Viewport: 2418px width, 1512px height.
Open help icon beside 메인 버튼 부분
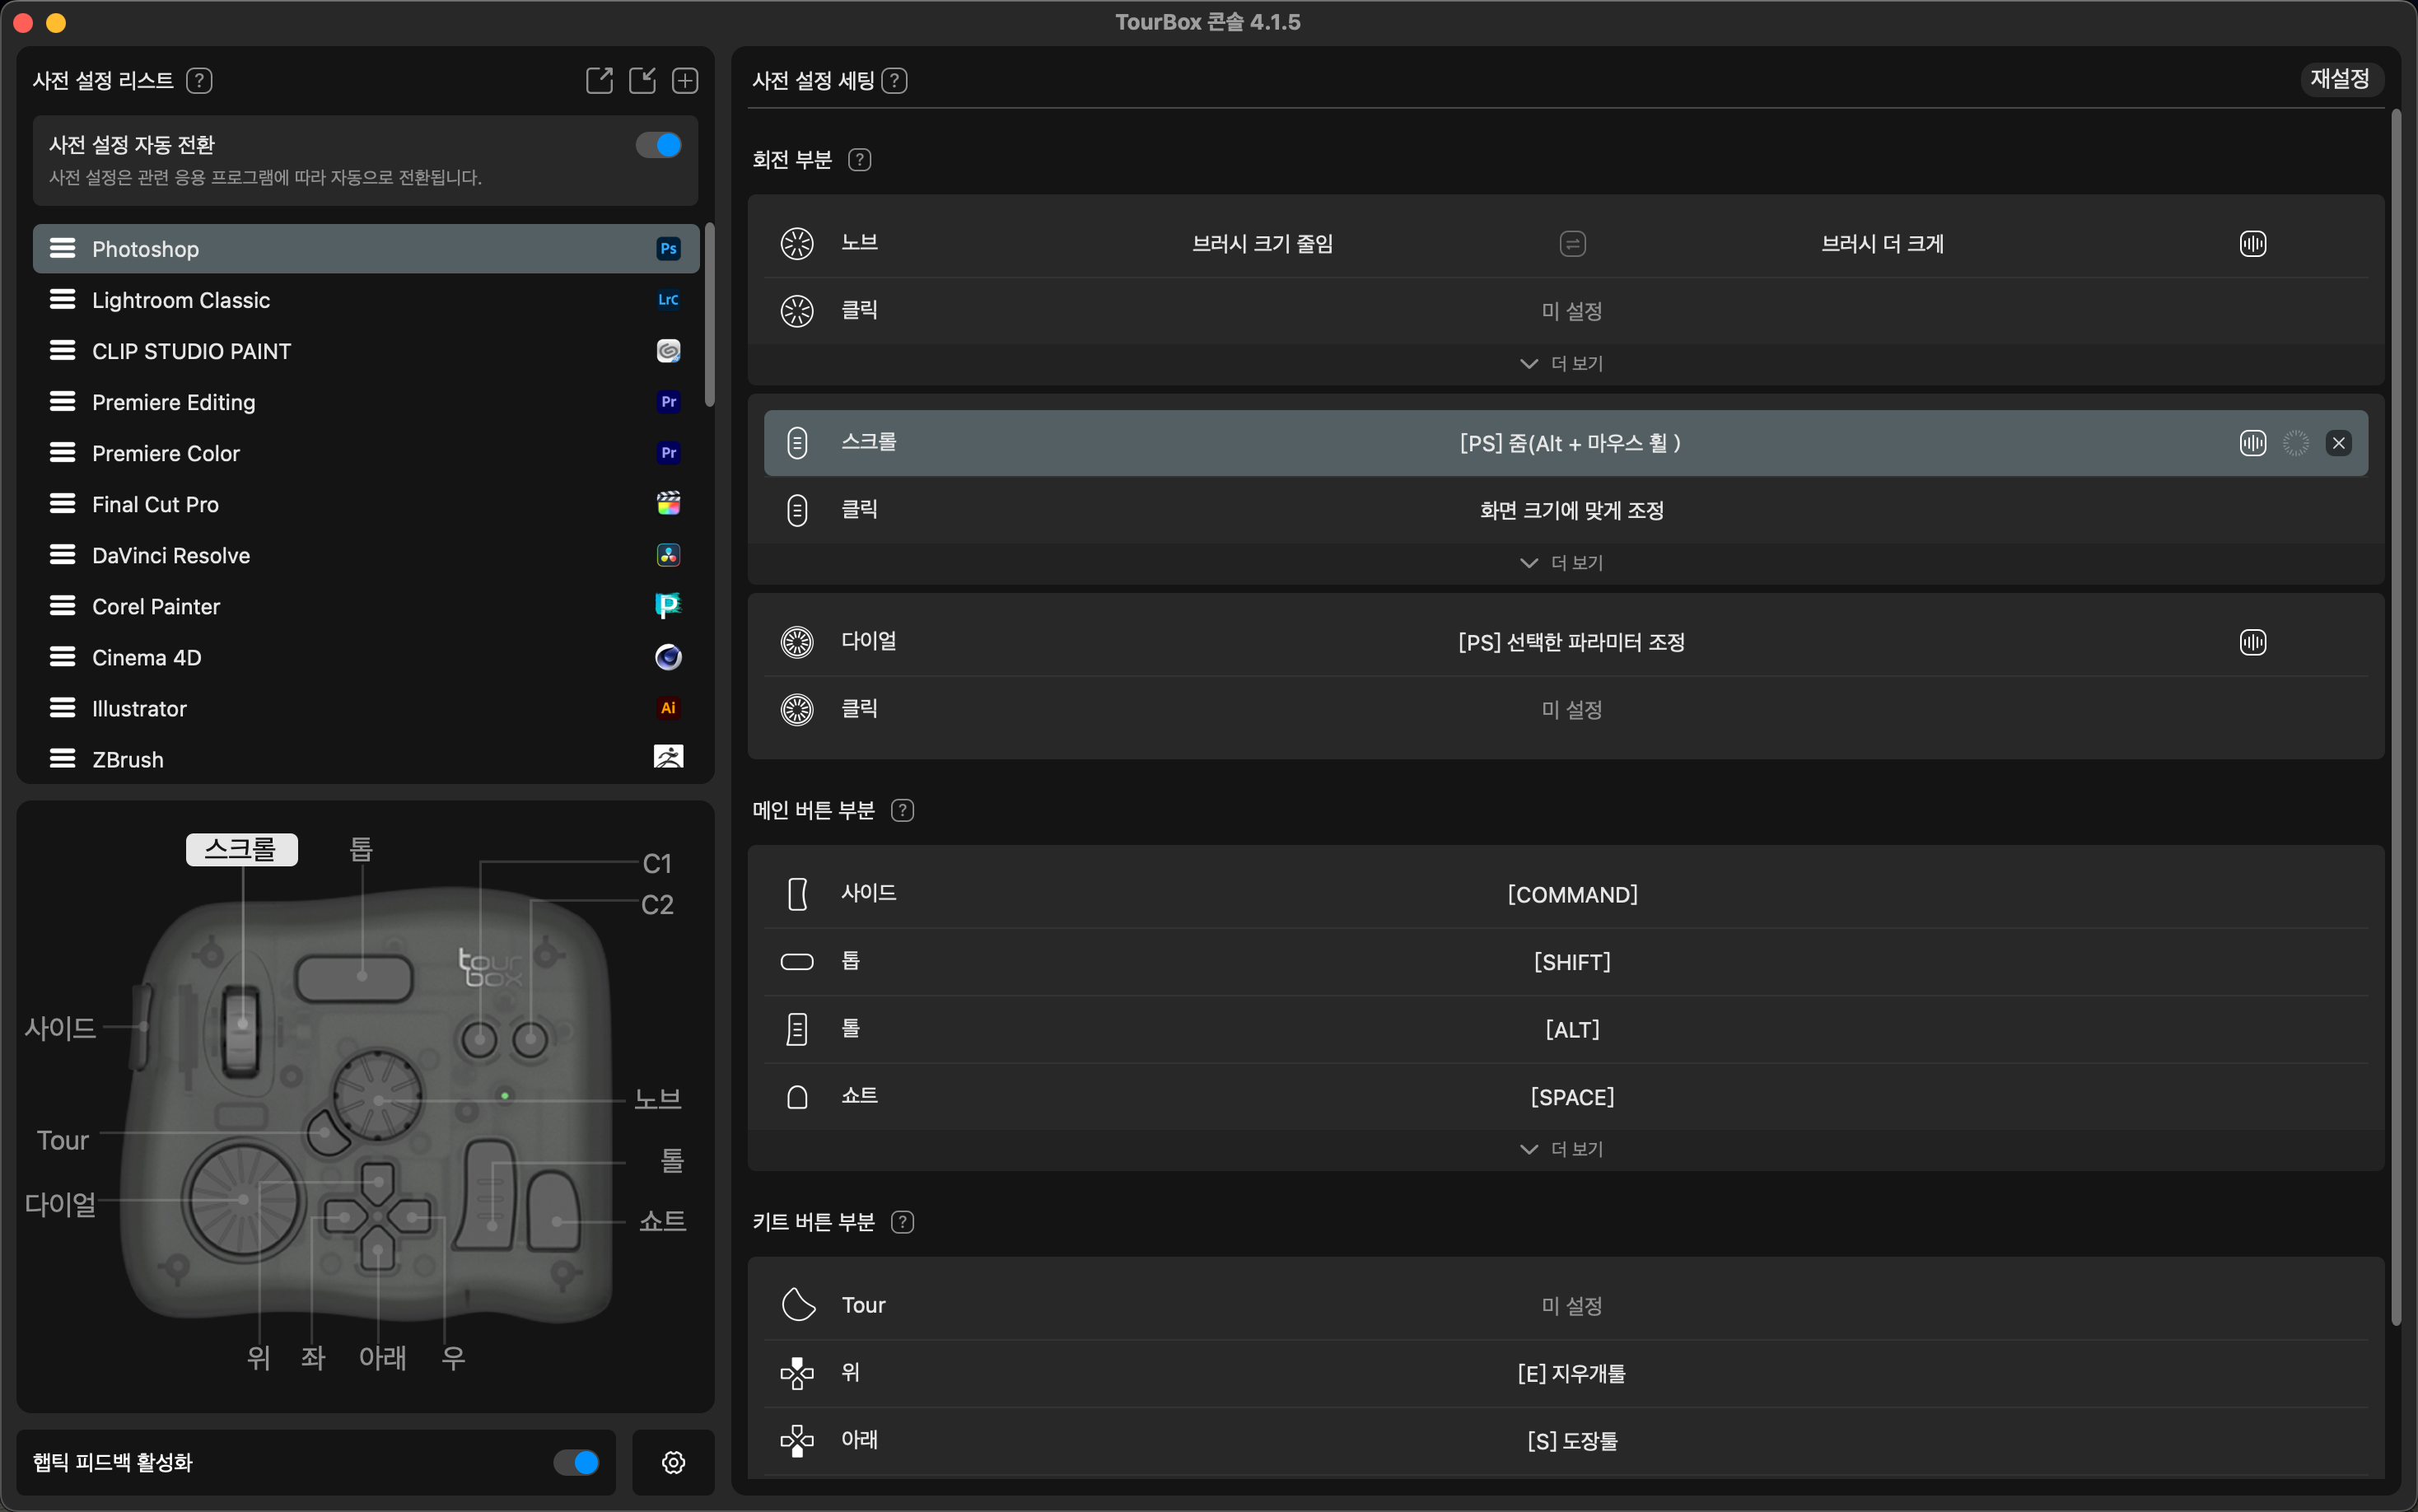902,810
